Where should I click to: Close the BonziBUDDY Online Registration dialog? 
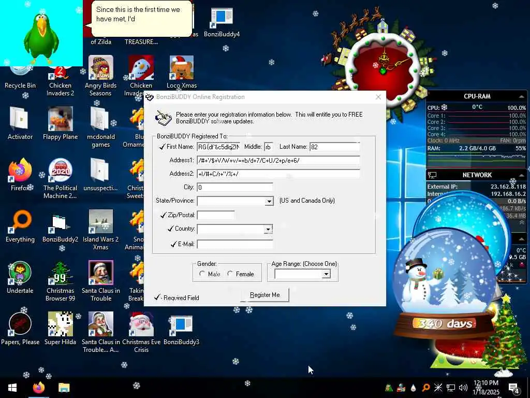point(378,97)
